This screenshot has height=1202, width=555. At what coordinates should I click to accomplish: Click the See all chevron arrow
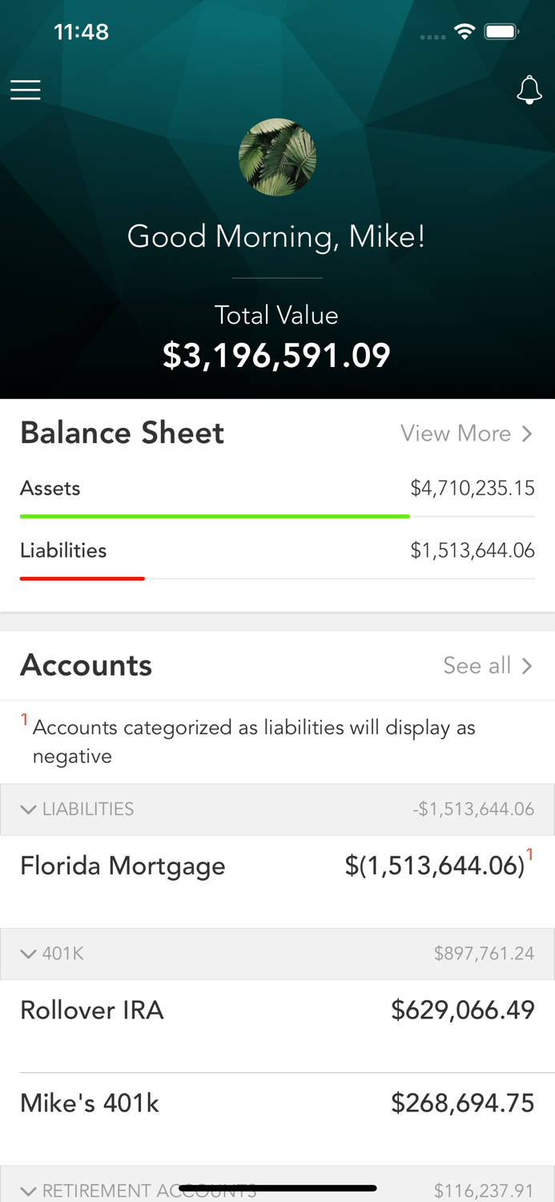click(x=527, y=666)
